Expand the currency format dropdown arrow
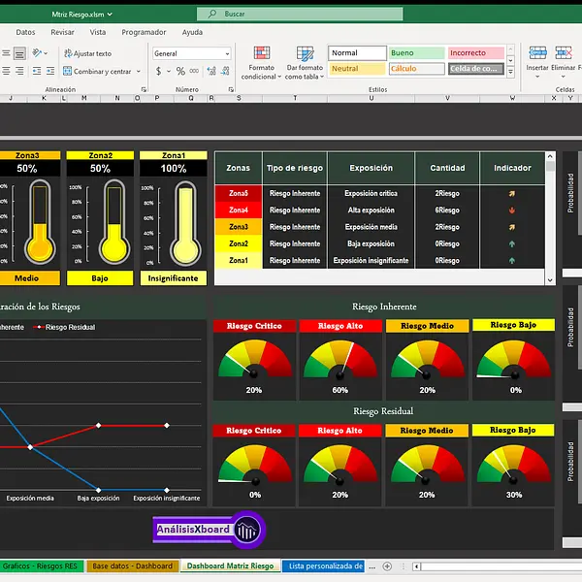 [x=169, y=71]
